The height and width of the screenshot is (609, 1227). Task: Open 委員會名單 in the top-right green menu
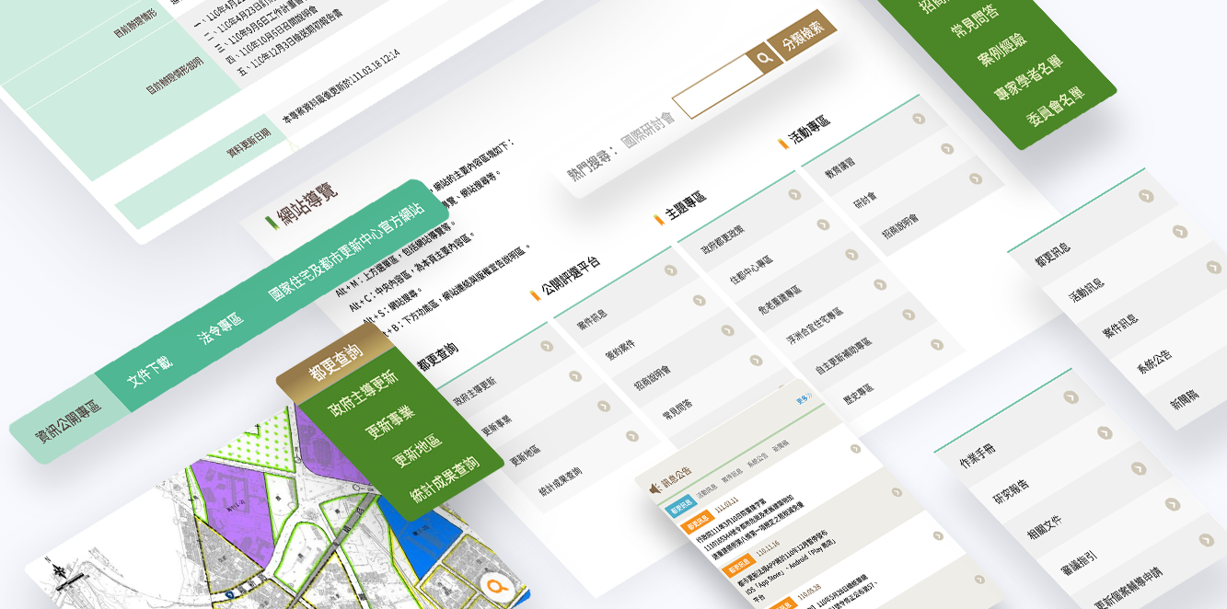pos(1055,106)
